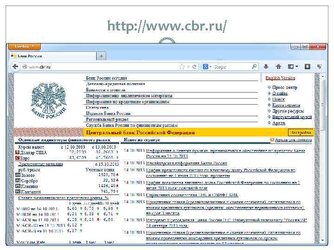Click the vertical scrollbar thumb
The width and height of the screenshot is (334, 250).
[322, 105]
